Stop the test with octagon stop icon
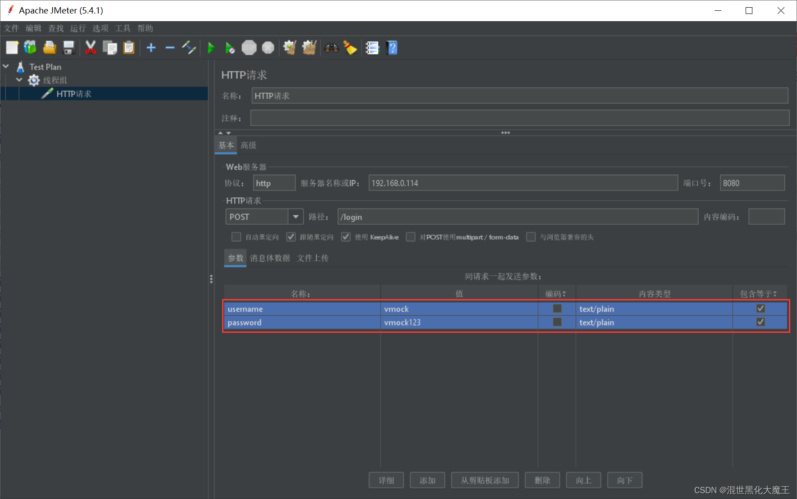This screenshot has height=499, width=797. coord(249,48)
